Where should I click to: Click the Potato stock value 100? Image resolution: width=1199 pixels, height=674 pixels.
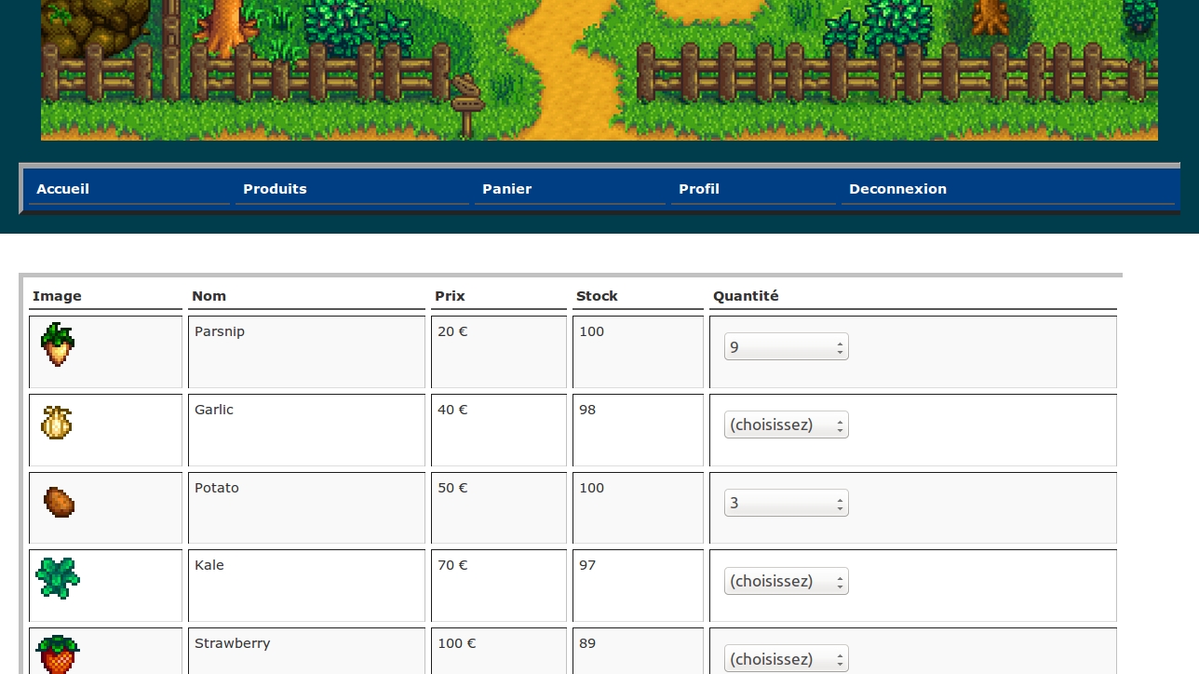click(x=591, y=488)
